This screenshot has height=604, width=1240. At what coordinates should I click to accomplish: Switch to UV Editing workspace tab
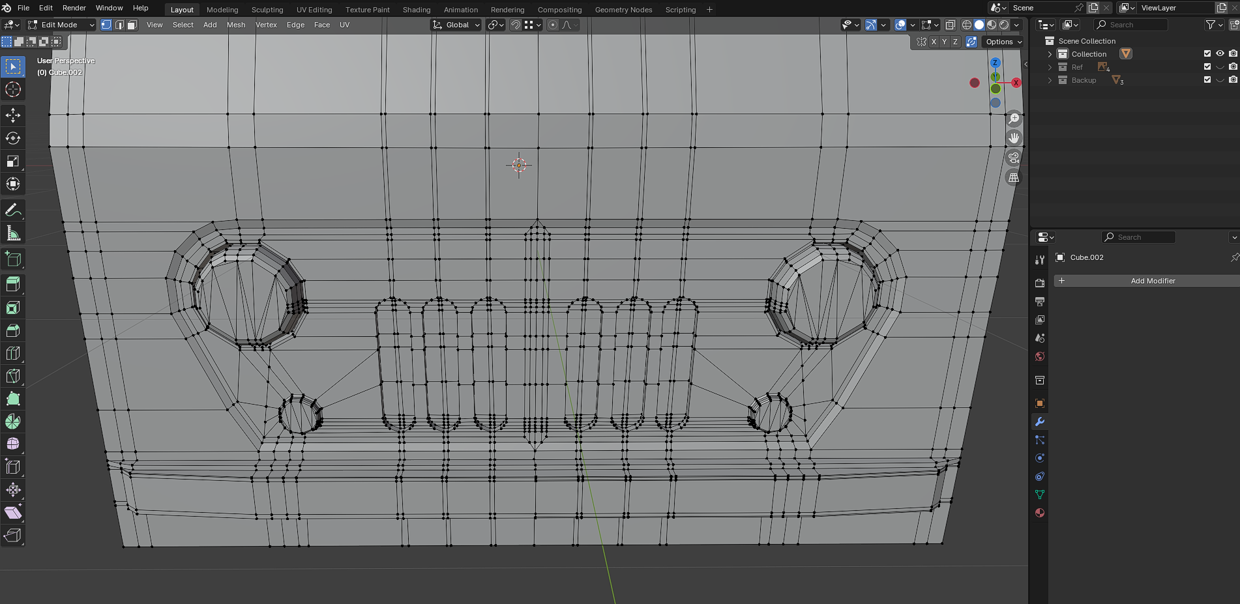click(314, 10)
